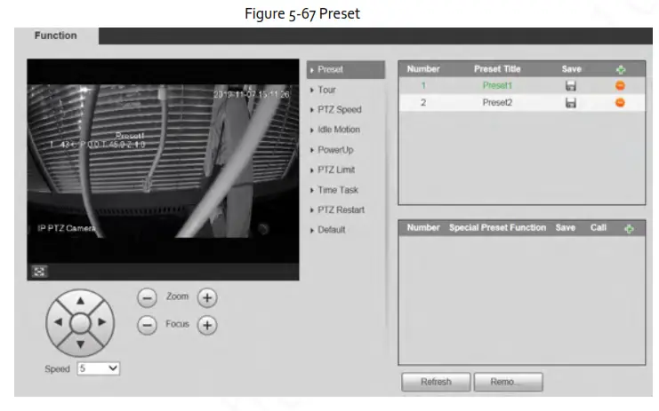Image resolution: width=659 pixels, height=411 pixels.
Task: Select the Preset2 title cell
Action: pyautogui.click(x=497, y=103)
